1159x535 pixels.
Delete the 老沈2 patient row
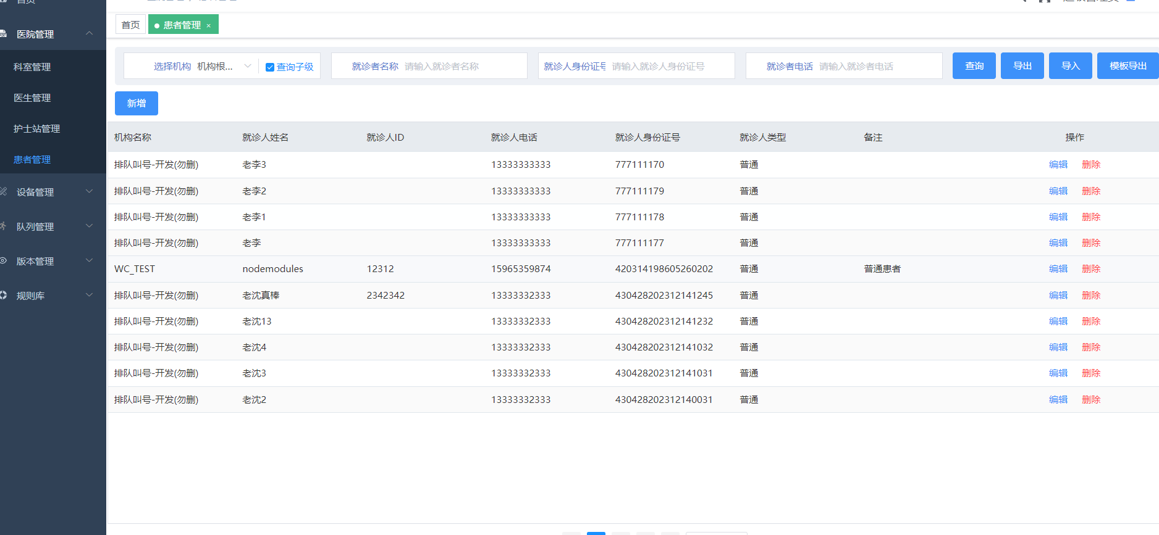[1091, 400]
